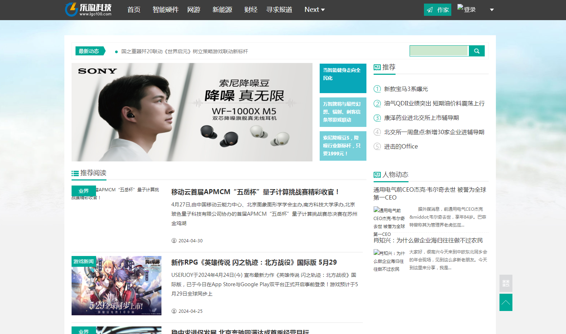The height and width of the screenshot is (334, 566).
Task: Click the 业界 tag on APMCM article
Action: [84, 191]
